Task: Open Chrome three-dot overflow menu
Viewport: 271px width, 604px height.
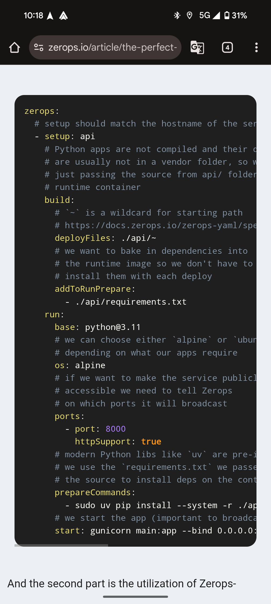Action: coord(256,48)
